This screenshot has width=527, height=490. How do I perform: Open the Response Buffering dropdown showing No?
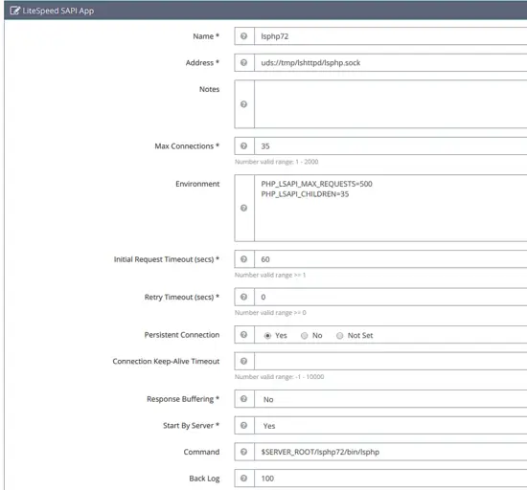coord(391,399)
